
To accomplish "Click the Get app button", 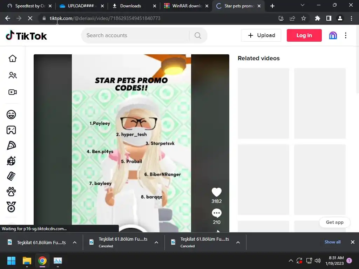I will point(334,222).
